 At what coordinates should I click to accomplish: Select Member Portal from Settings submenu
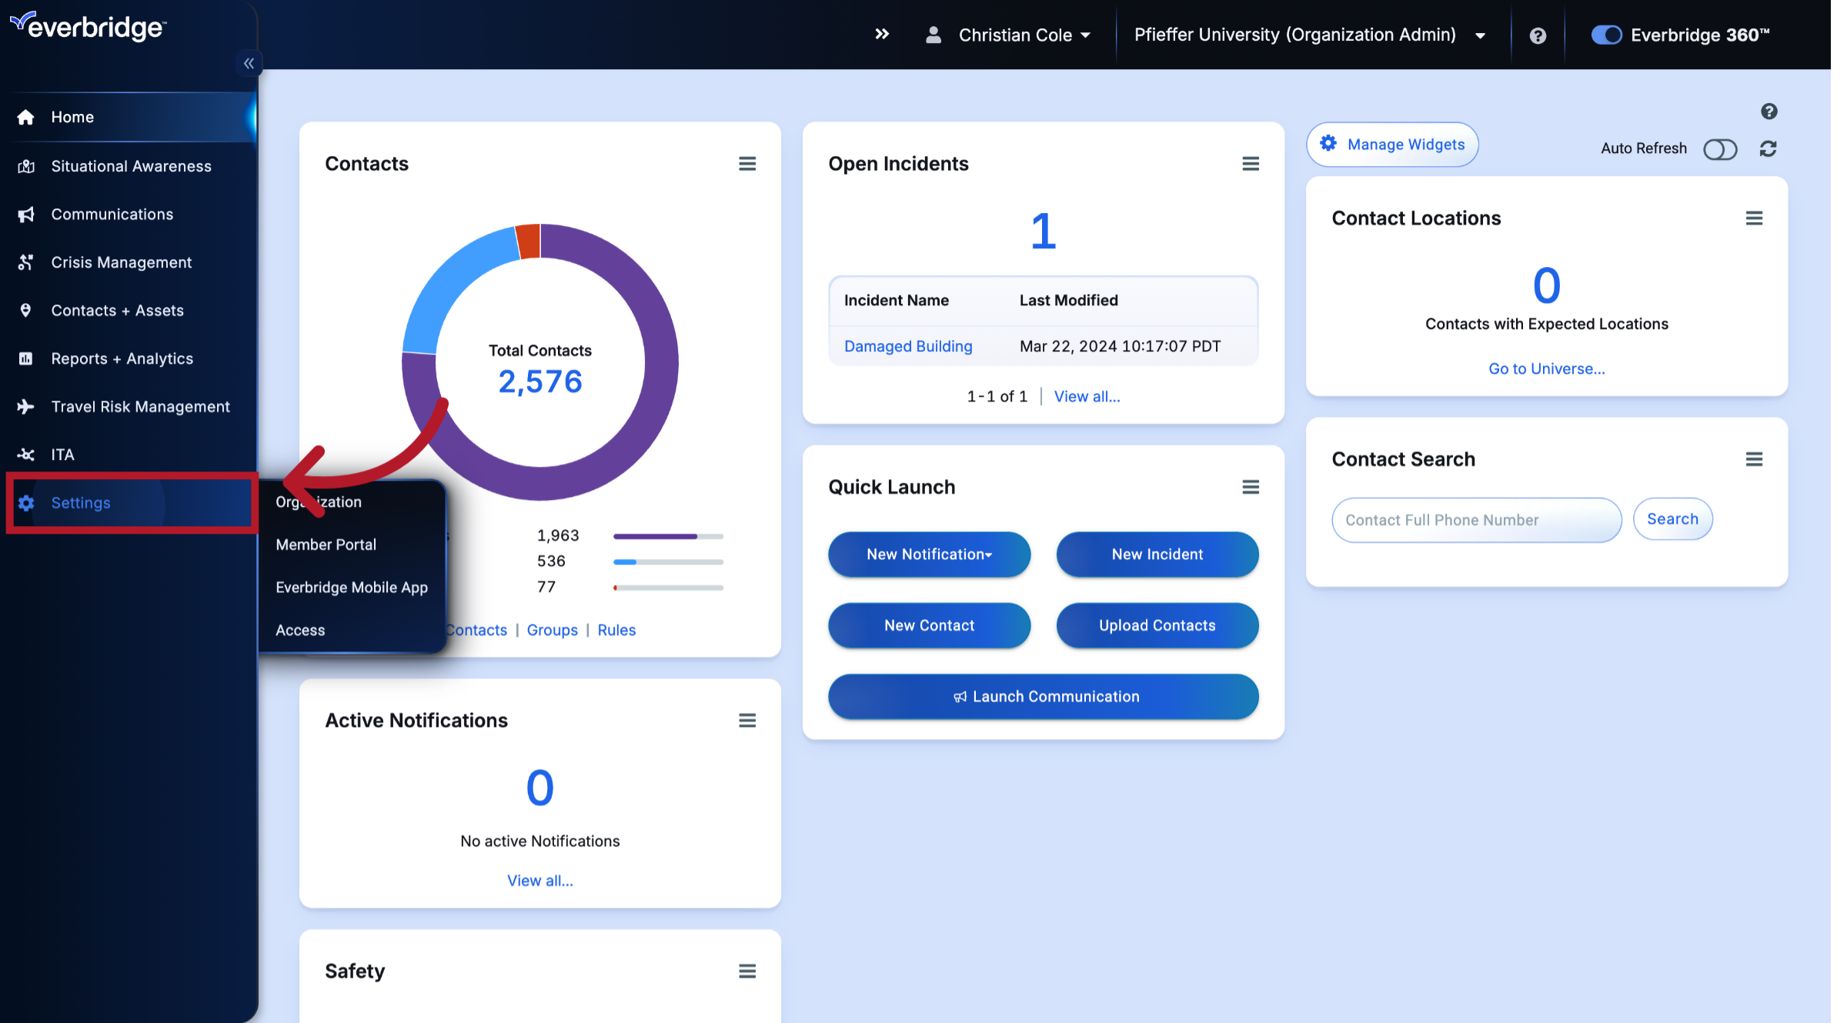326,545
